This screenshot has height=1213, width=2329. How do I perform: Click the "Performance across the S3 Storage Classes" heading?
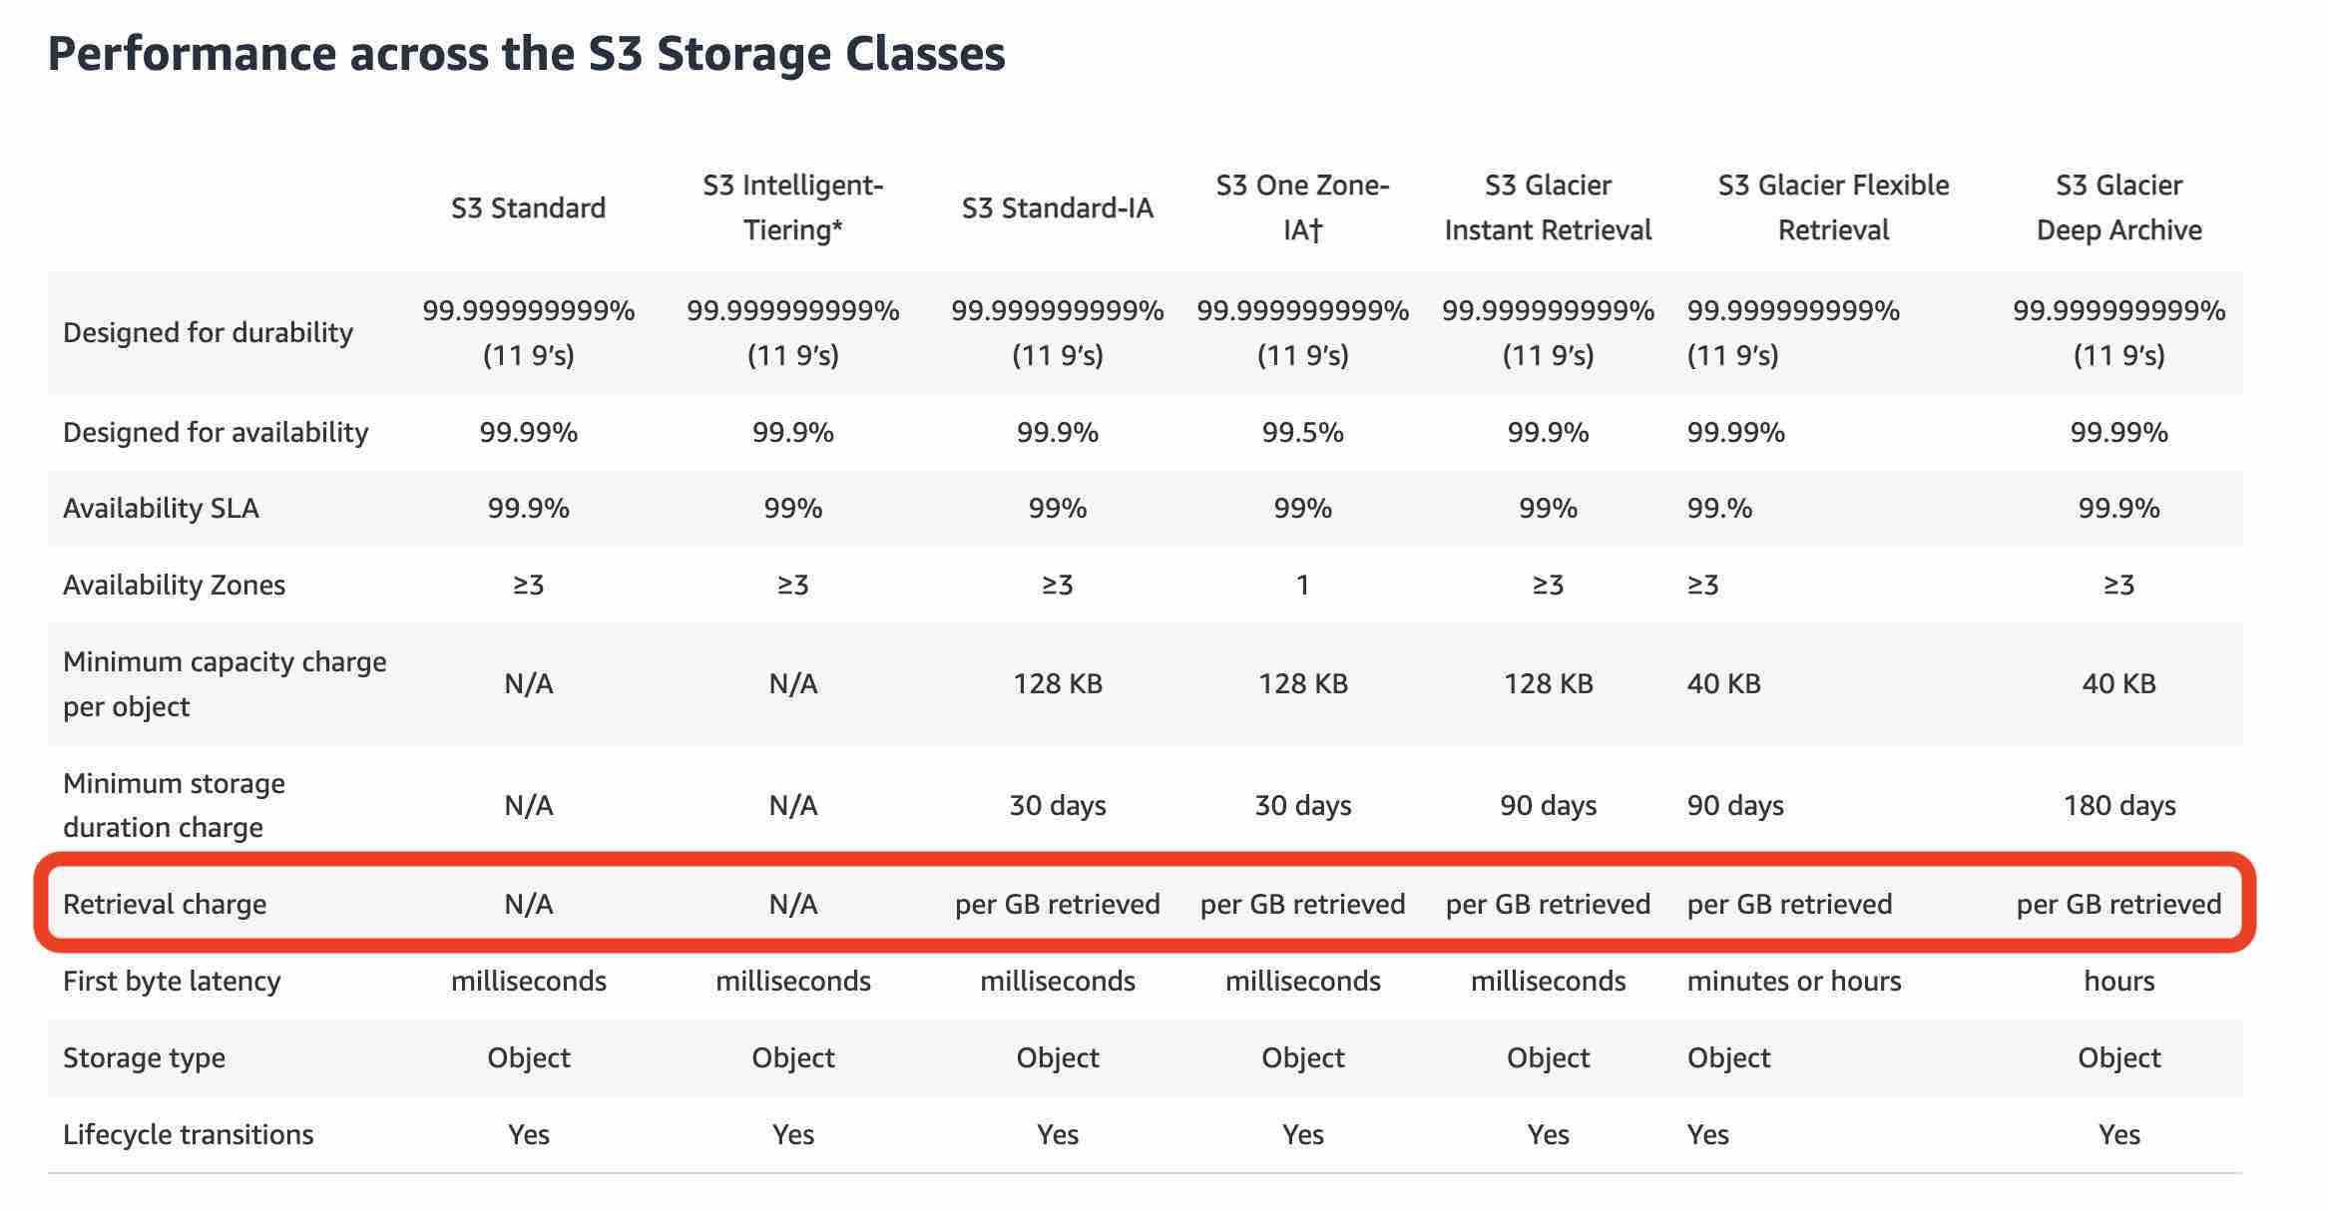[x=526, y=54]
